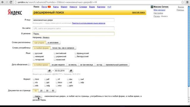Check the ppt format checkbox
Viewport: 190px width, 107px height.
[45, 82]
